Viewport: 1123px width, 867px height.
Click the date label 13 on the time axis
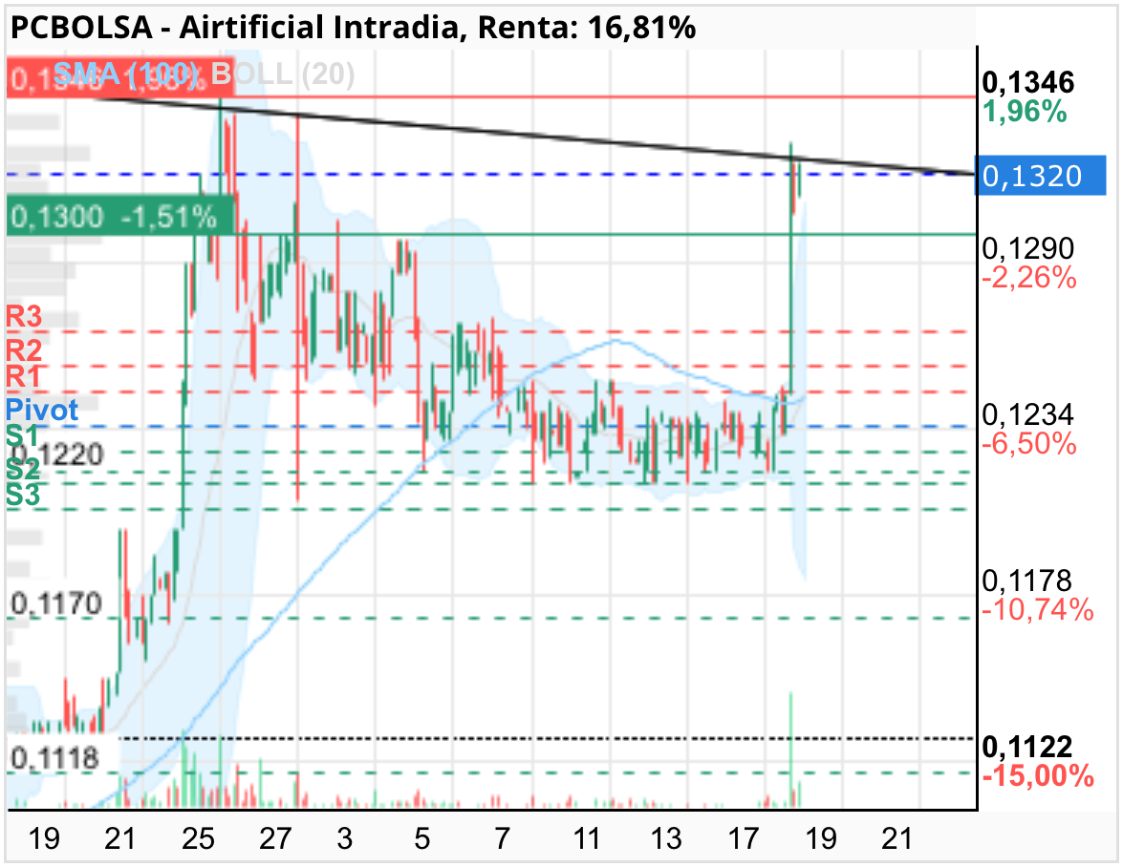[x=665, y=838]
